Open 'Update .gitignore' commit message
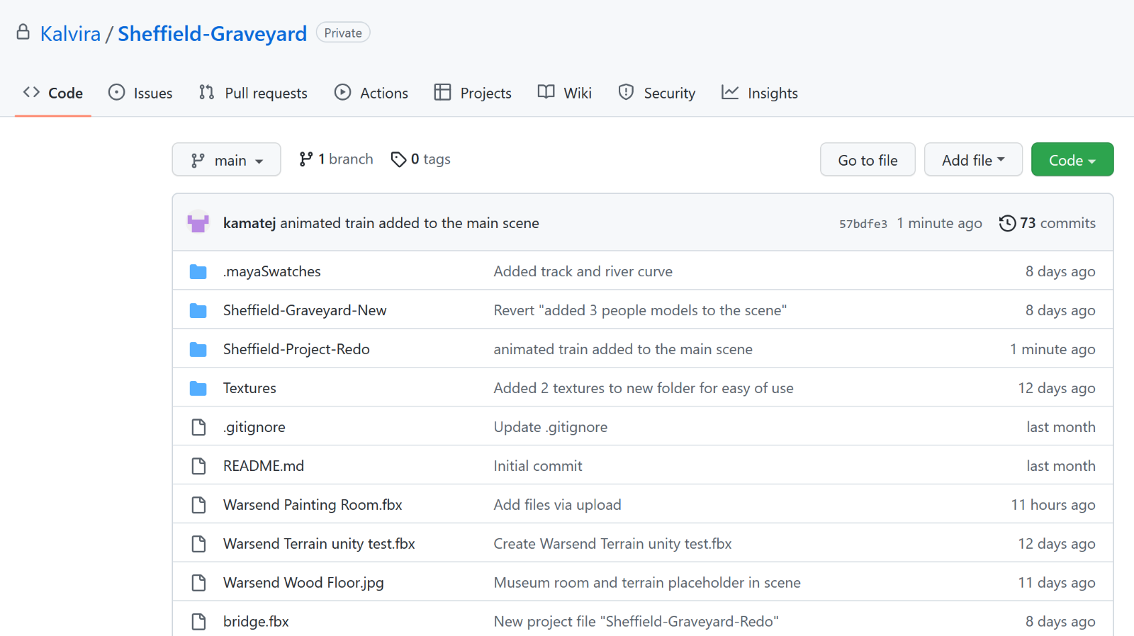 tap(551, 427)
